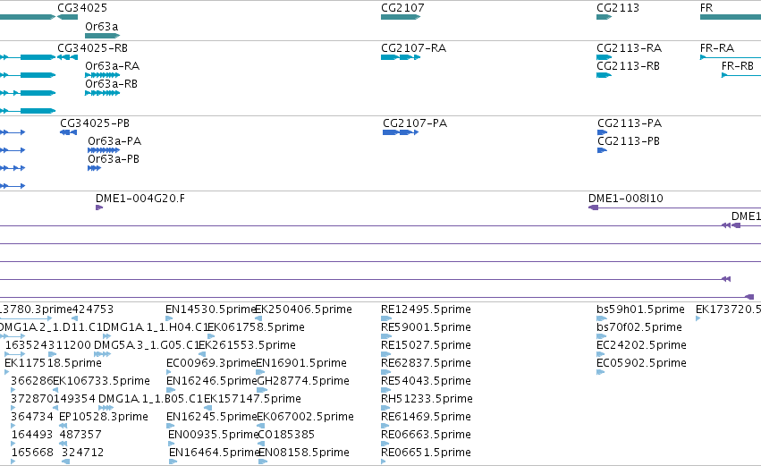This screenshot has width=761, height=466.
Task: Open the CG2113-PA coding feature
Action: 630,123
